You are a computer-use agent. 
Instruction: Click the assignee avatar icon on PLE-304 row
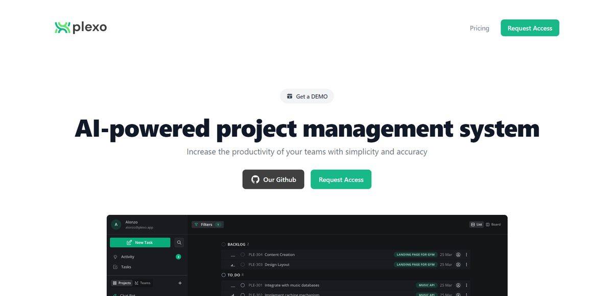(458, 255)
